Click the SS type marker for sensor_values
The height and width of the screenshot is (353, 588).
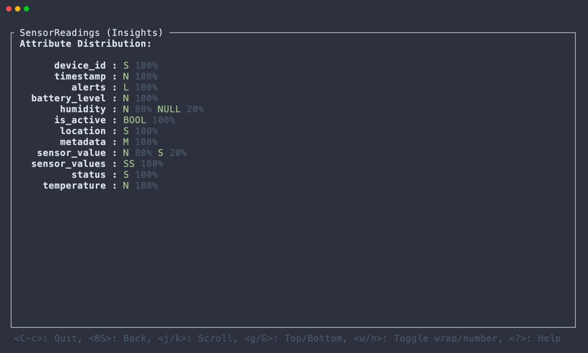129,164
